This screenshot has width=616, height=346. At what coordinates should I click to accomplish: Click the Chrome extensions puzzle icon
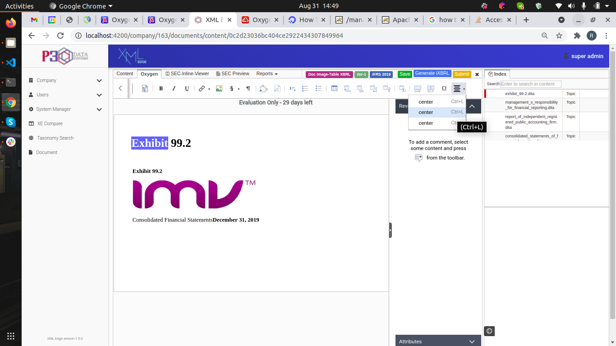coord(577,36)
